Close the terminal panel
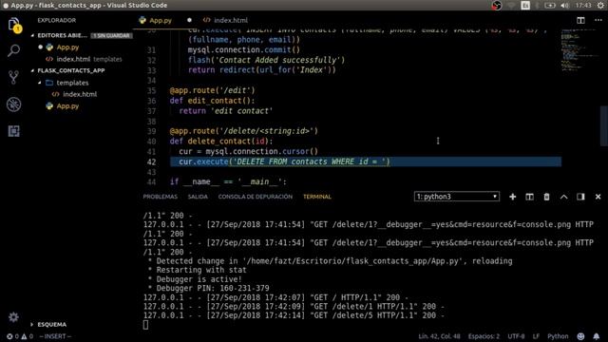The height and width of the screenshot is (342, 608). tap(598, 197)
